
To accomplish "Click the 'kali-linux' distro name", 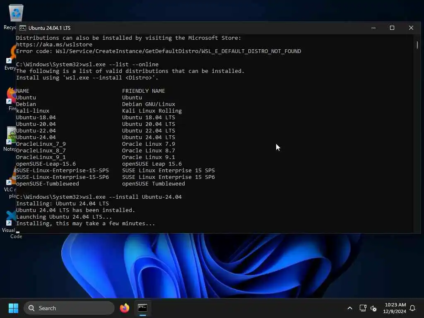I will (33, 111).
